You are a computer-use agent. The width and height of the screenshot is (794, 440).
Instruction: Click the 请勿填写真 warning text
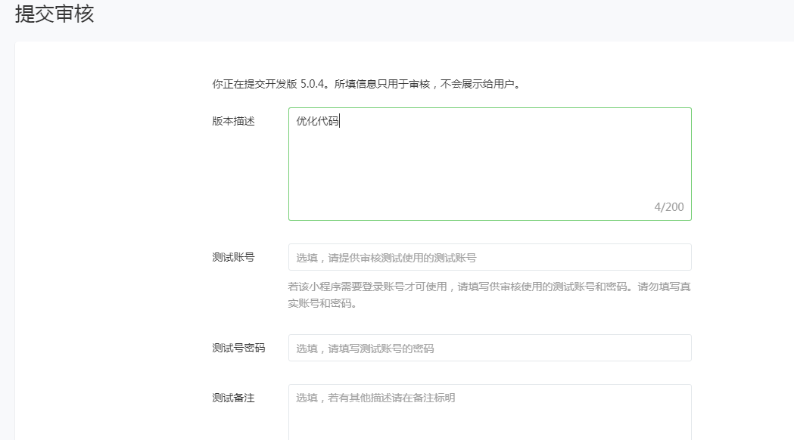(x=664, y=287)
